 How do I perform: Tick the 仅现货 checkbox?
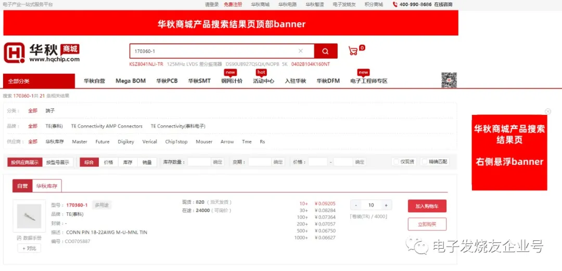click(x=396, y=162)
